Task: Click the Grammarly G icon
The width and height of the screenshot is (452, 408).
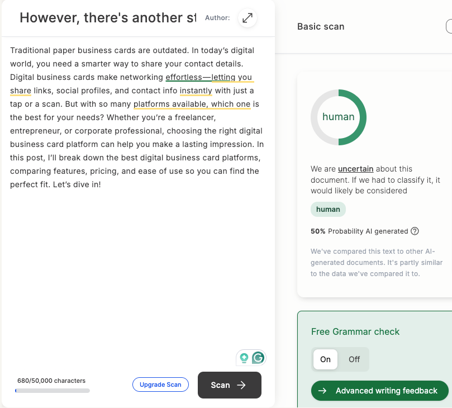Action: pos(258,358)
